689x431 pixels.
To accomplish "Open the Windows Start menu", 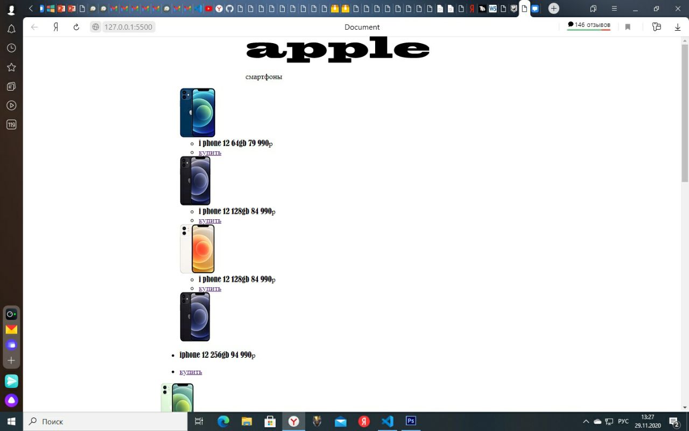I will (x=11, y=421).
